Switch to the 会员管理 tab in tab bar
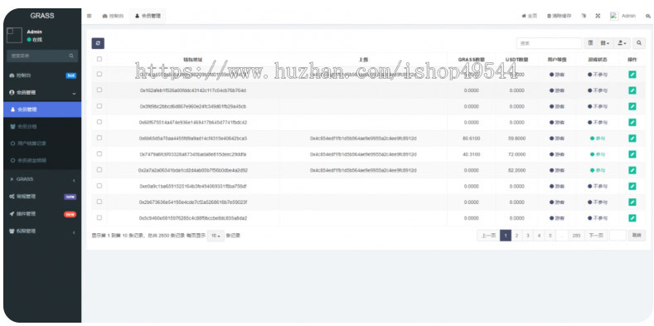The image size is (654, 326). 148,16
